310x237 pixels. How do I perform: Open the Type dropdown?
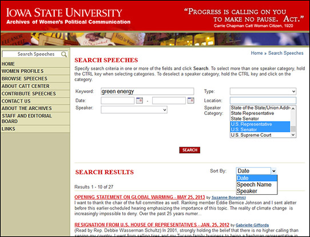(263, 91)
